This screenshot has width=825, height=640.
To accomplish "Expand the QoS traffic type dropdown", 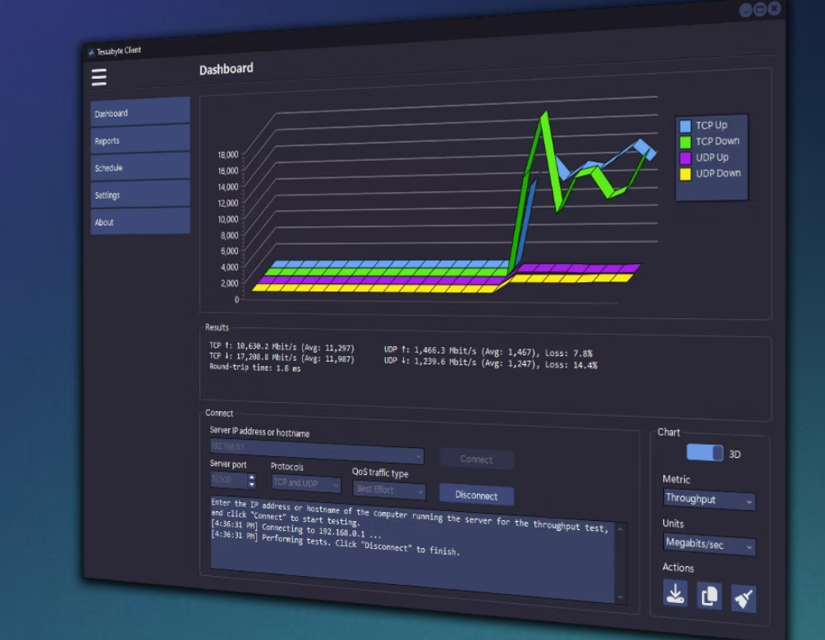I will pos(390,490).
